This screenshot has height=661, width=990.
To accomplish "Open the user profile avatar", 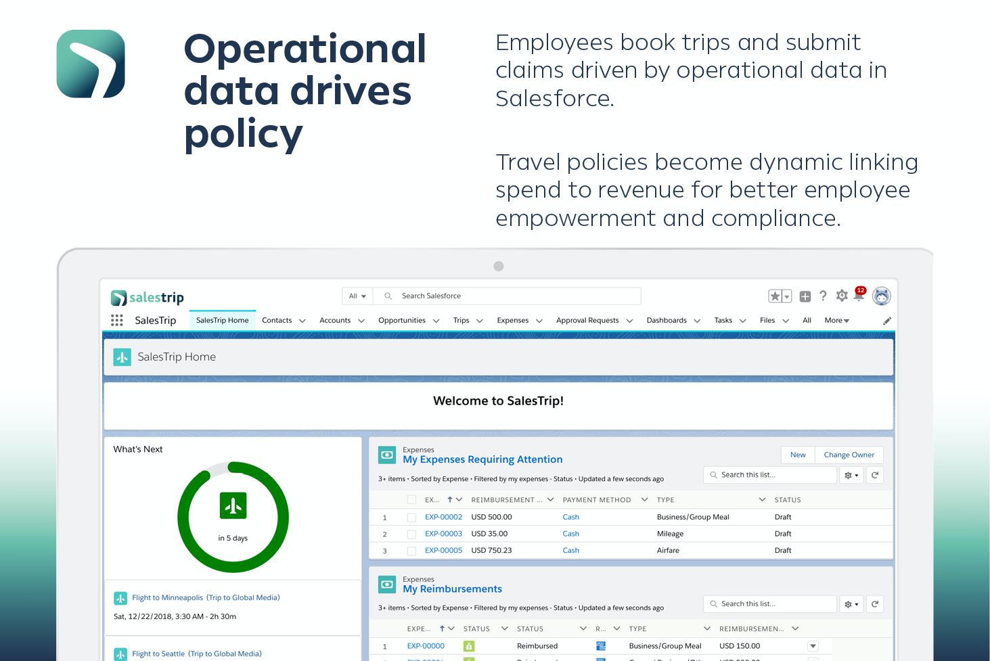I will (x=882, y=296).
